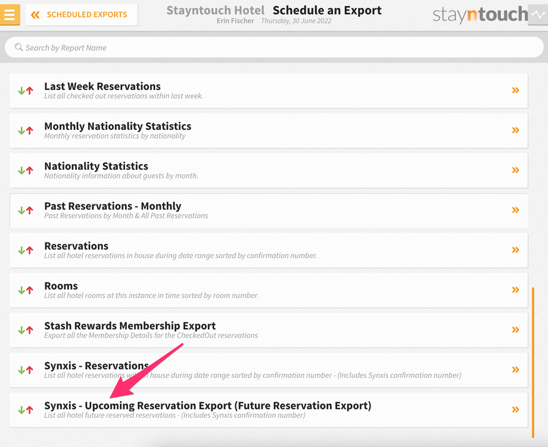Click the Erin Fischer user name

[x=235, y=21]
